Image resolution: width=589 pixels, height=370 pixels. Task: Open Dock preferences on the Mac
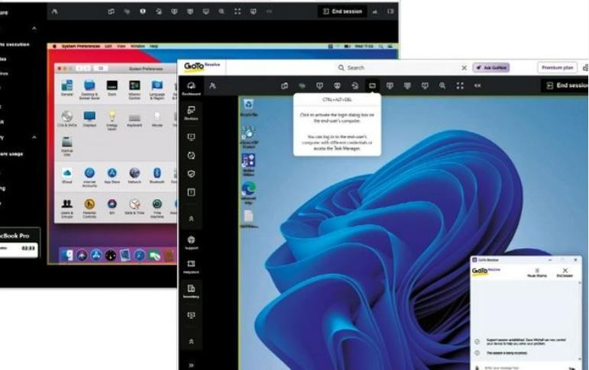112,88
